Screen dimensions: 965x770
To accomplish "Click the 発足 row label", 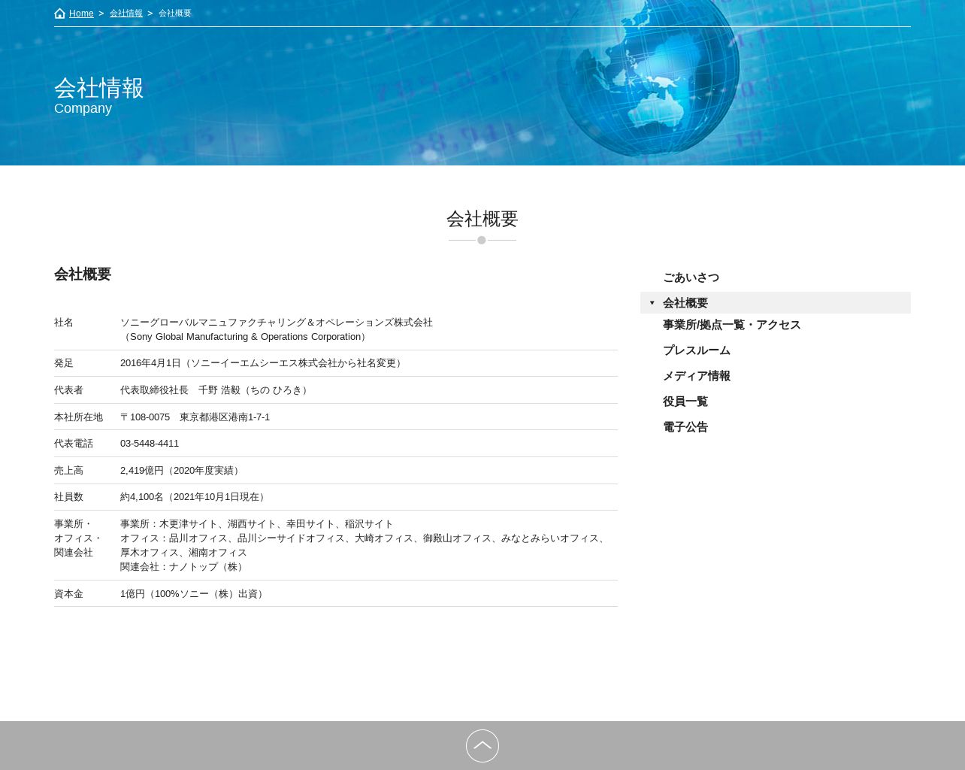I will [x=64, y=363].
